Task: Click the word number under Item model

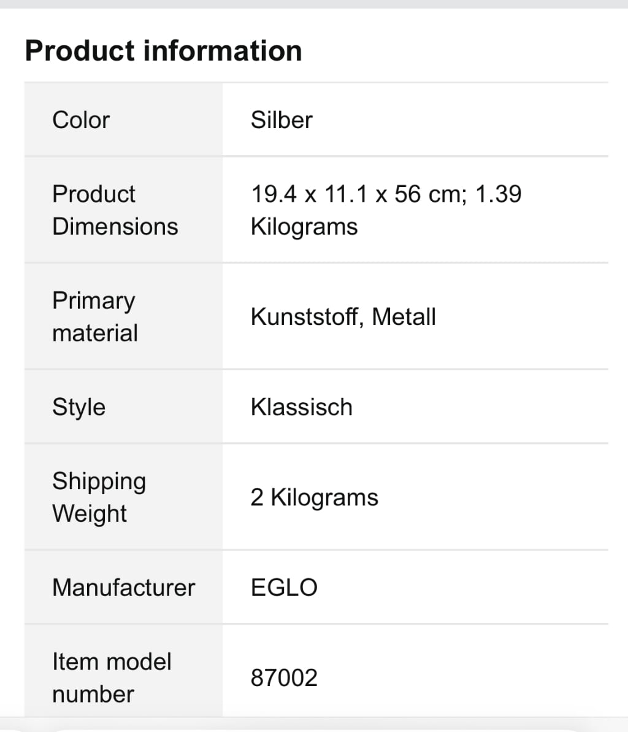Action: (93, 694)
